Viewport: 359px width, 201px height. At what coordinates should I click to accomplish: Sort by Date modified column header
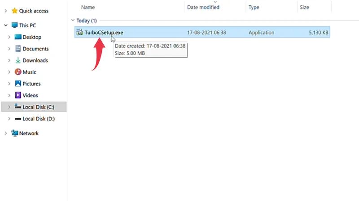(x=203, y=7)
